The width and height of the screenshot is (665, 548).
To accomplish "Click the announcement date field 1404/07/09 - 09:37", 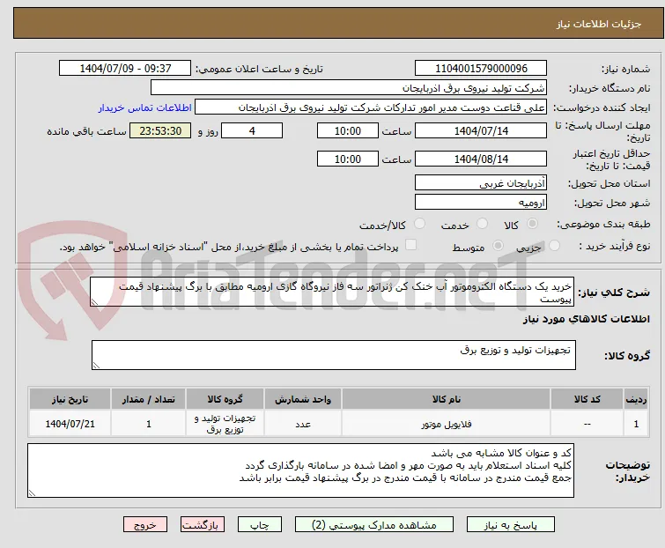I will click(125, 69).
